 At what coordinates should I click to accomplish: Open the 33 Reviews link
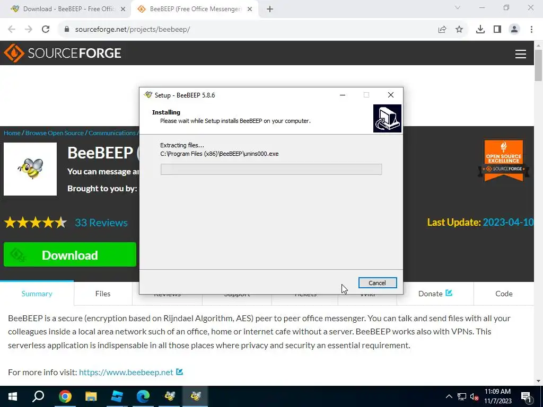click(x=101, y=223)
